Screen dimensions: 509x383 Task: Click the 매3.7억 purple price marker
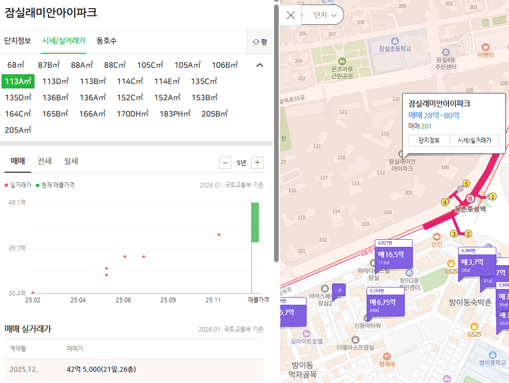[x=476, y=262]
